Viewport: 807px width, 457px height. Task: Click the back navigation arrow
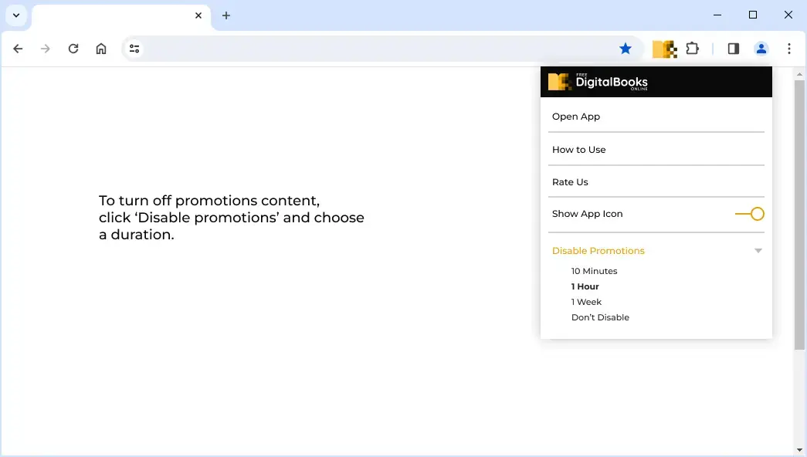click(x=18, y=48)
